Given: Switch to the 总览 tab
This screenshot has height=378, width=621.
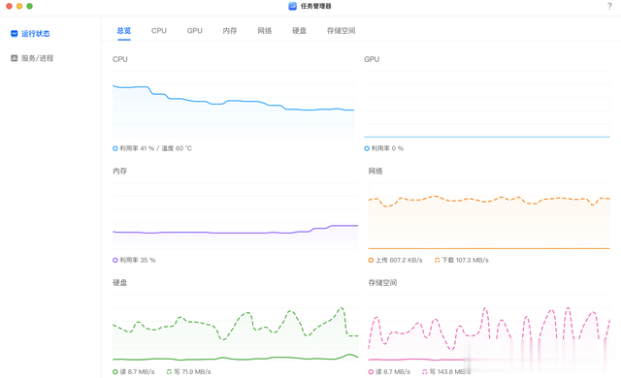Looking at the screenshot, I should (x=124, y=31).
